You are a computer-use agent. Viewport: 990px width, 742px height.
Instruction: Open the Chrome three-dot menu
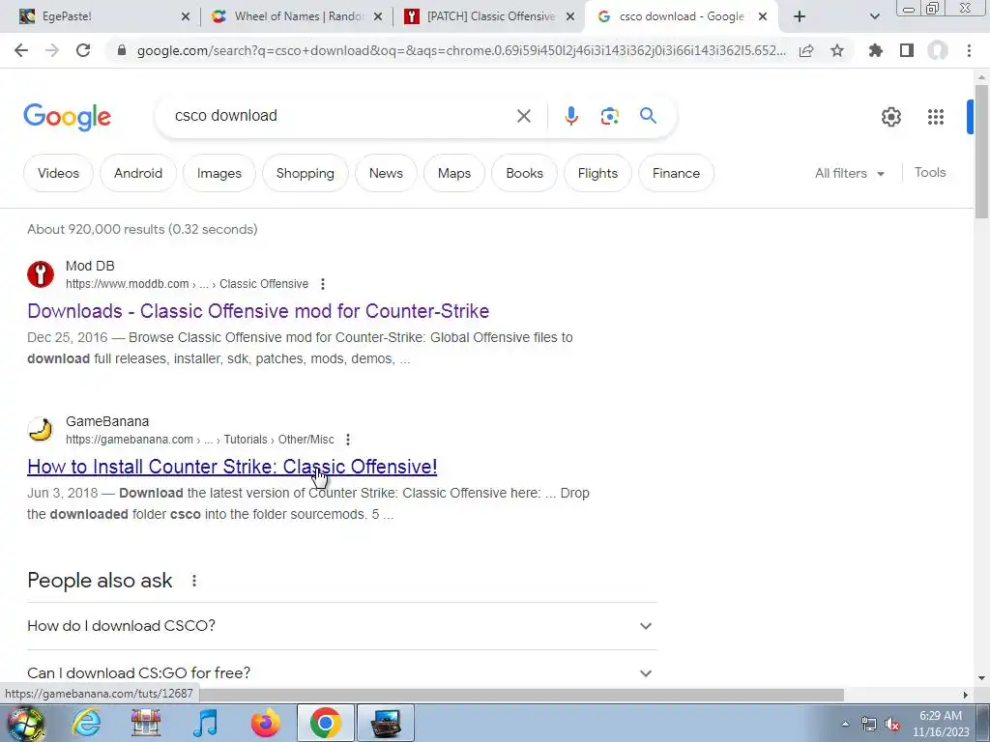pyautogui.click(x=969, y=50)
